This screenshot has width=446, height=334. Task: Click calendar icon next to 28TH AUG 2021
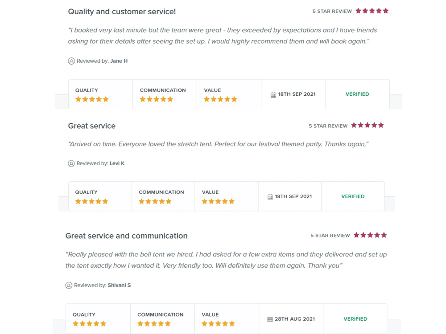[x=270, y=319]
